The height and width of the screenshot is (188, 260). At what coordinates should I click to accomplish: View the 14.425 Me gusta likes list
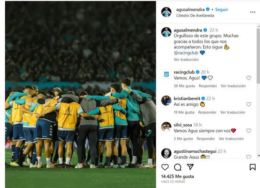[178, 176]
